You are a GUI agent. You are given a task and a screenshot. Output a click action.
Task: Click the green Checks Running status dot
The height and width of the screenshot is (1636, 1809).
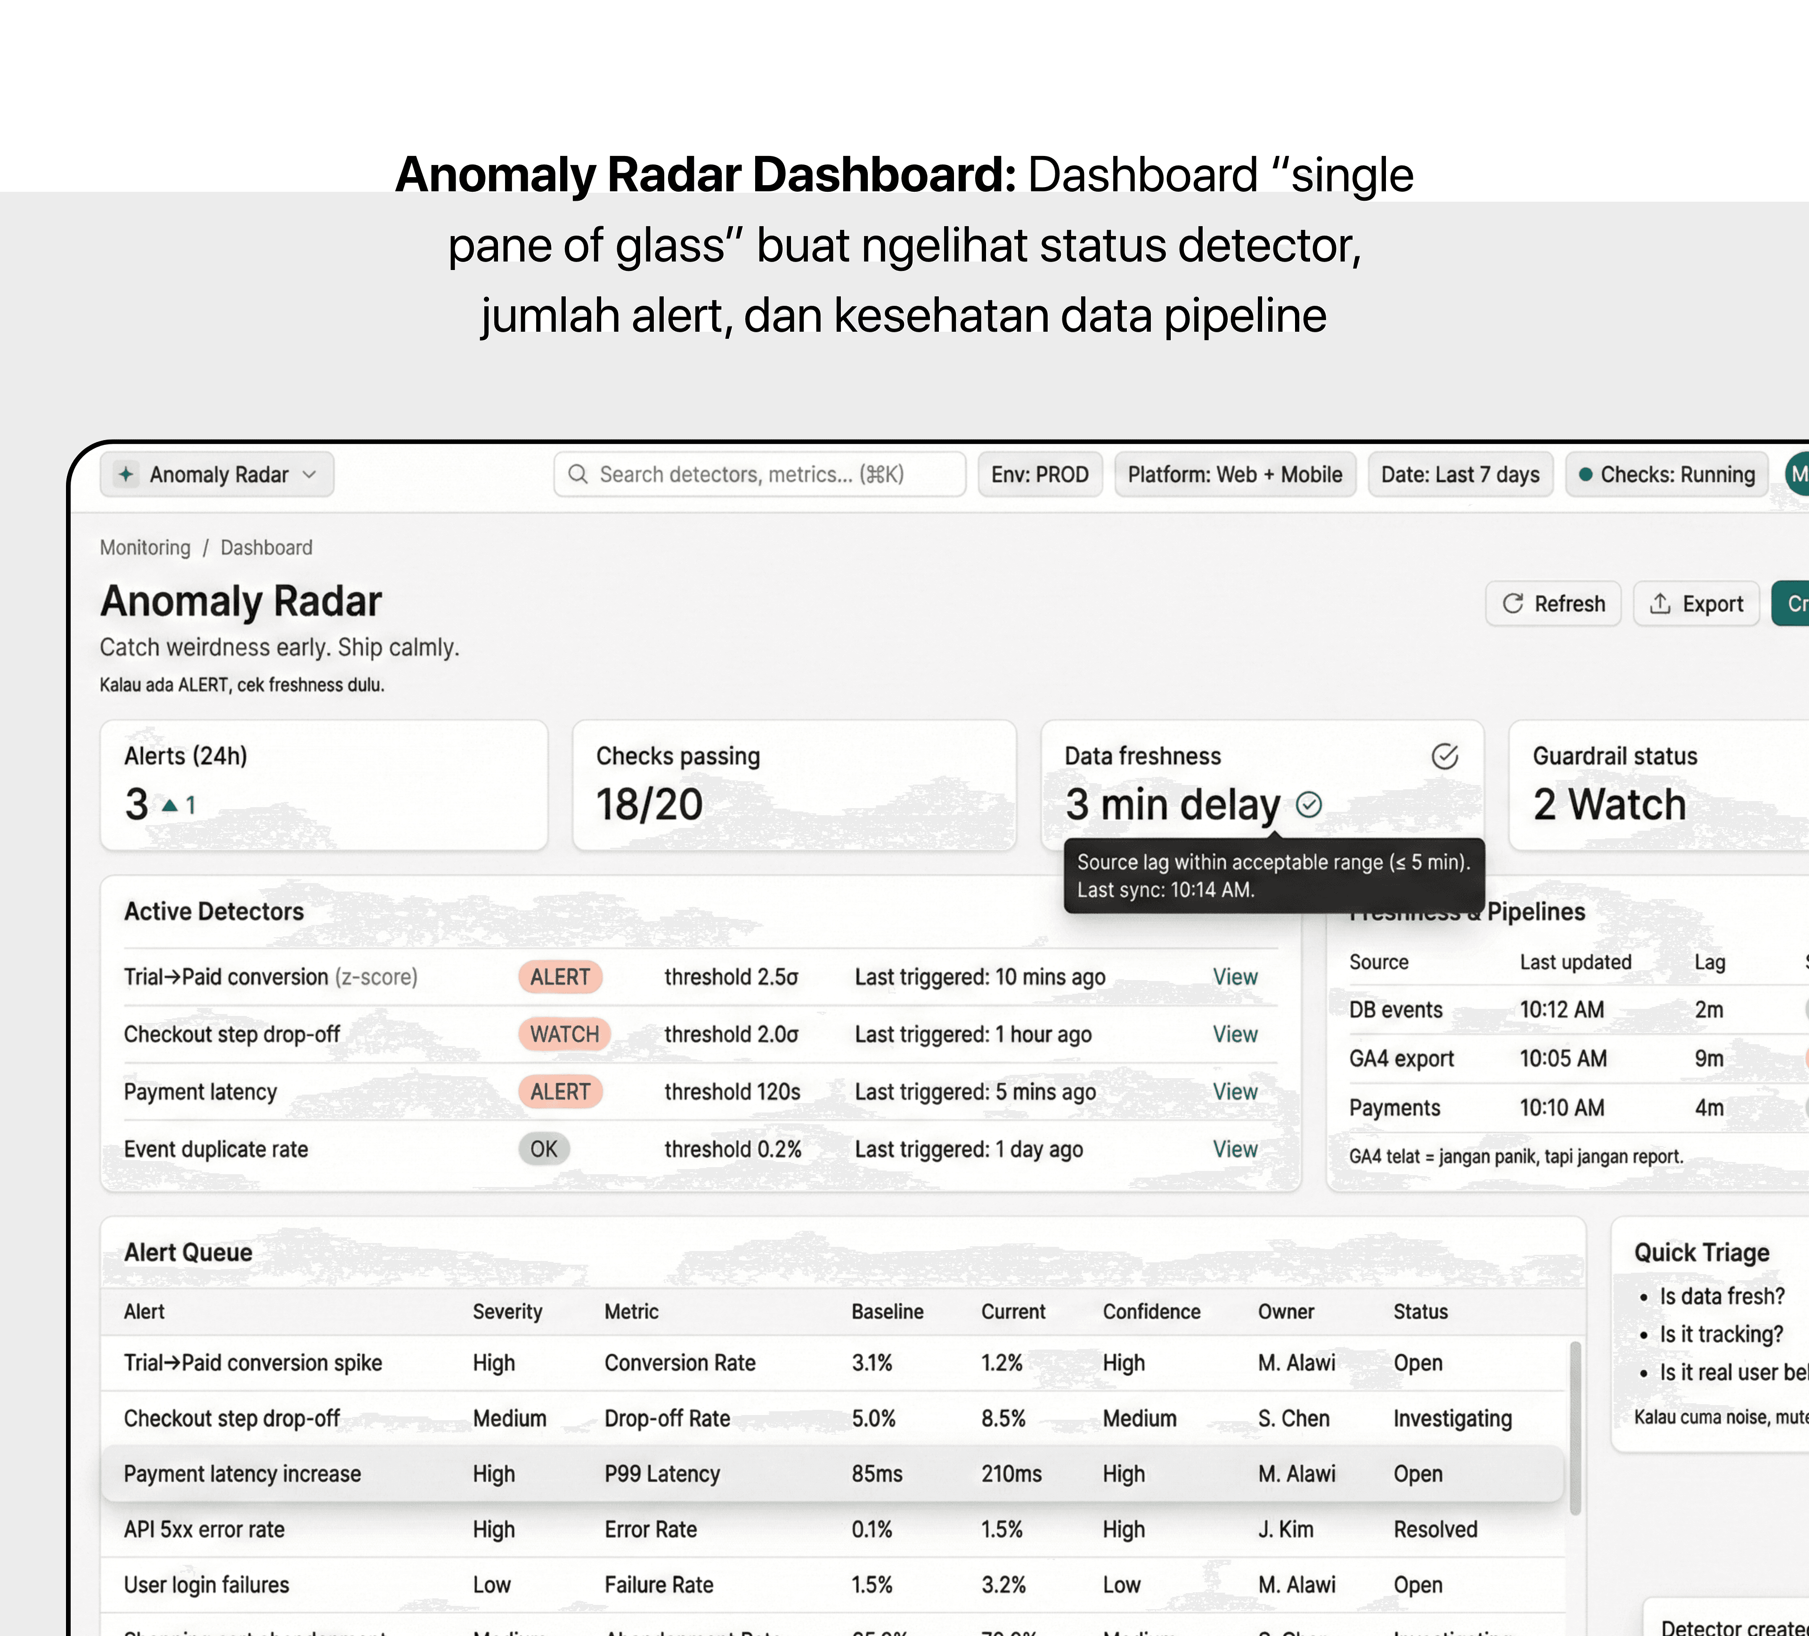click(1586, 474)
